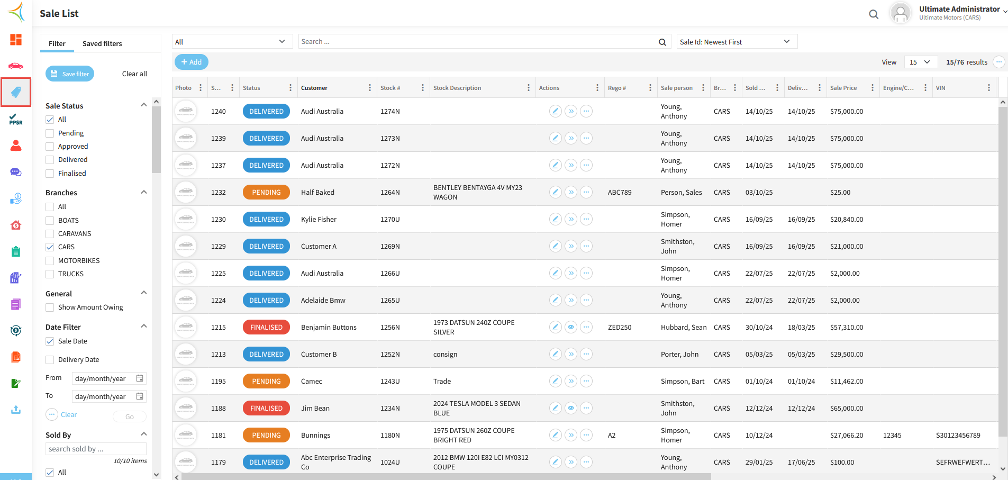Open the Customer column header menu
This screenshot has height=480, width=1008.
coord(369,88)
